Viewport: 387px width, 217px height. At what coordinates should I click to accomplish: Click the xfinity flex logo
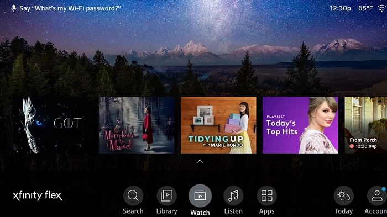[38, 196]
